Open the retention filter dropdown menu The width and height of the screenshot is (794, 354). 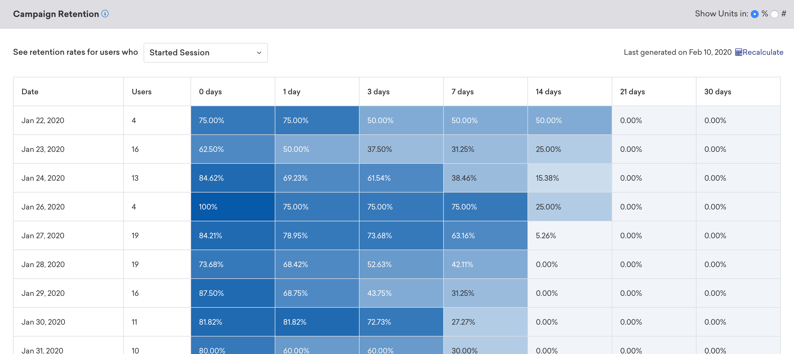(205, 52)
